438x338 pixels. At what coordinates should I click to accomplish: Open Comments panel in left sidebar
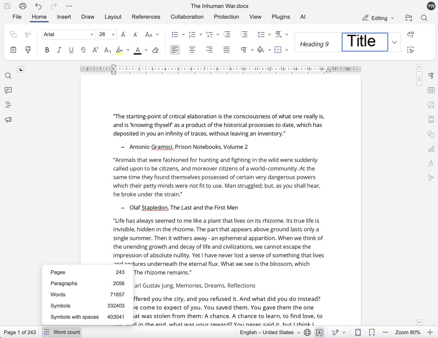(8, 90)
